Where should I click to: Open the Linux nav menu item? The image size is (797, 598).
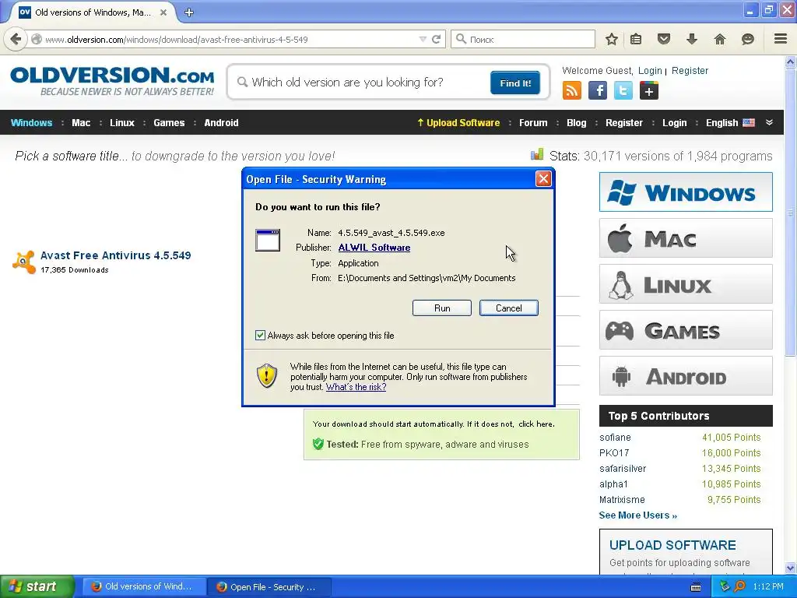122,122
